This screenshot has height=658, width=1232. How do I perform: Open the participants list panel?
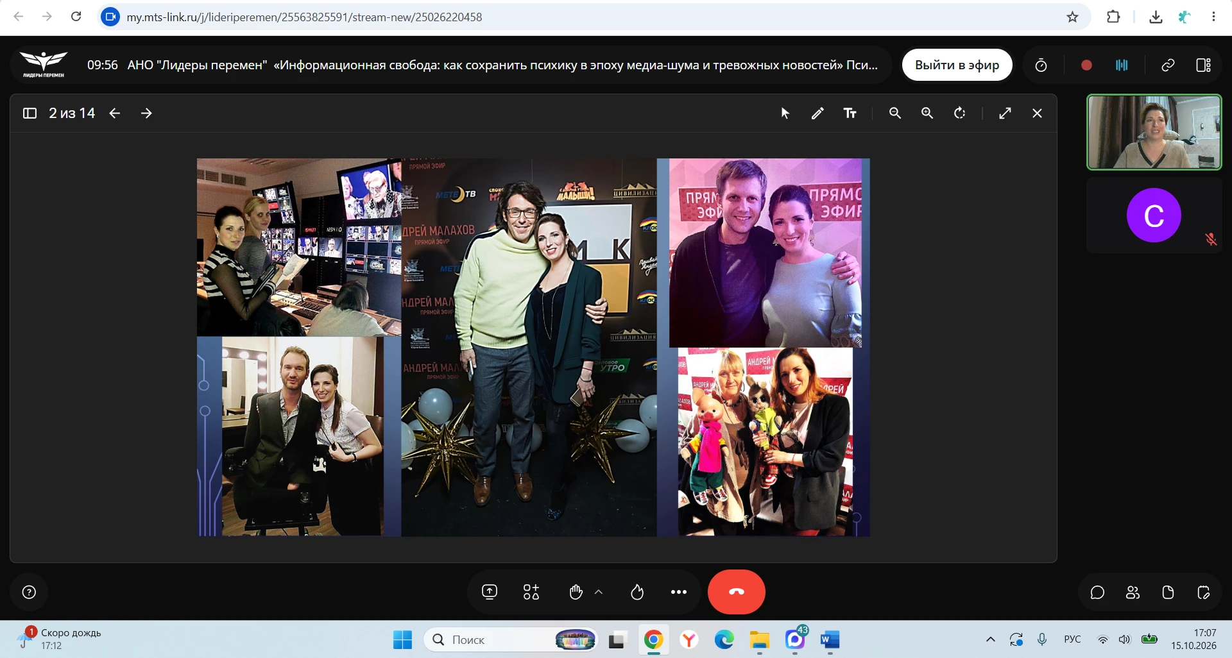click(1133, 593)
